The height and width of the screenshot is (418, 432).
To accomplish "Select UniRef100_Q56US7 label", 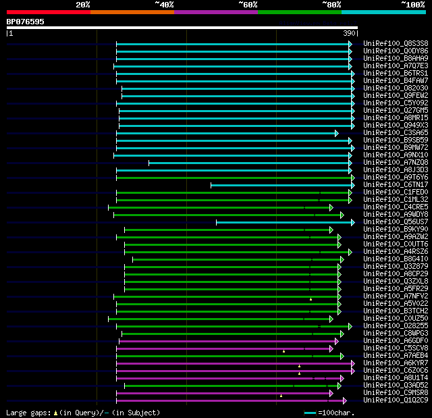I will 396,222.
